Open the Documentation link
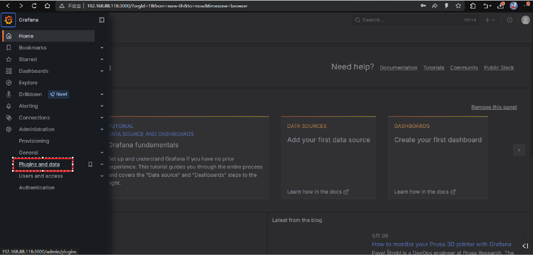Screen dimensions: 533x255 click(x=399, y=68)
